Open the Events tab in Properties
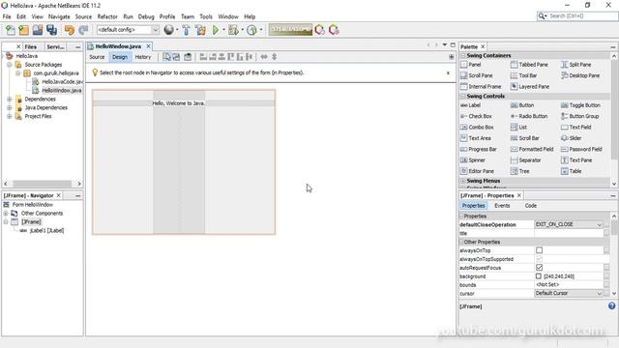This screenshot has width=619, height=348. [502, 206]
